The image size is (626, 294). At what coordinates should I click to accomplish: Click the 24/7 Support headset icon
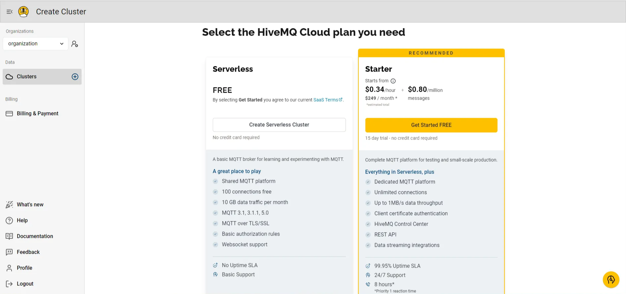(x=368, y=275)
